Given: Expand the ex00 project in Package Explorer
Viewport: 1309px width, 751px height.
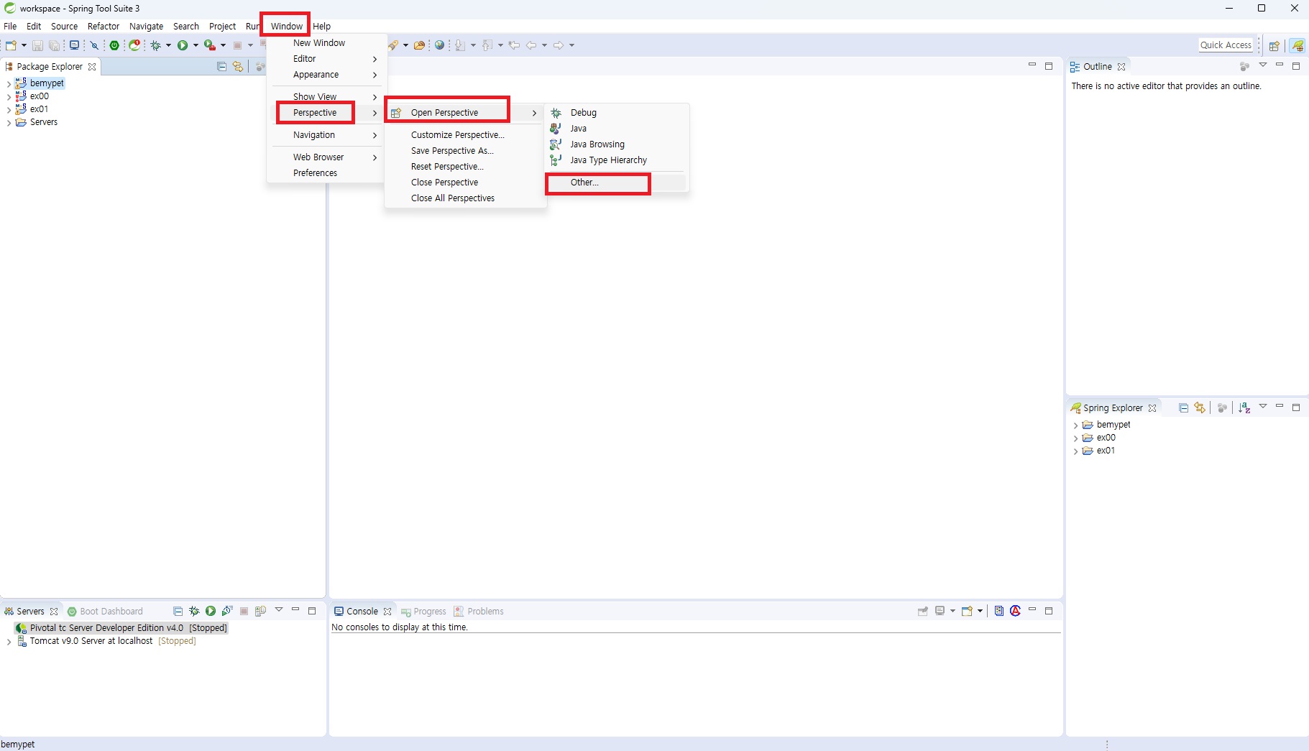Looking at the screenshot, I should click(x=9, y=96).
